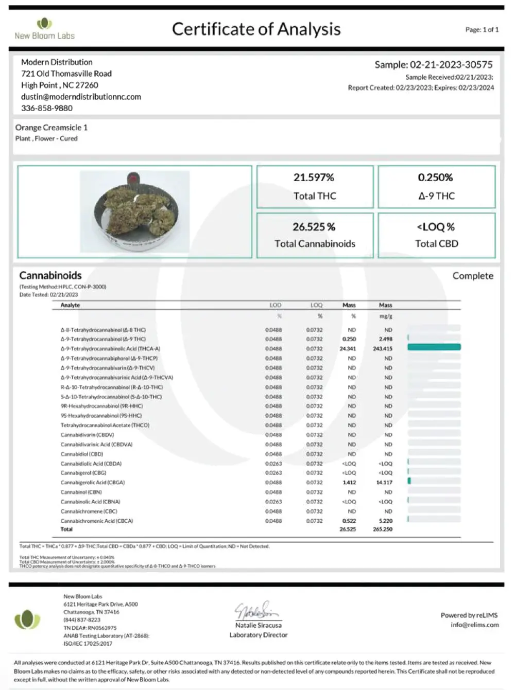This screenshot has width=515, height=690.
Task: Select the Certificate of Analysis title
Action: [256, 29]
